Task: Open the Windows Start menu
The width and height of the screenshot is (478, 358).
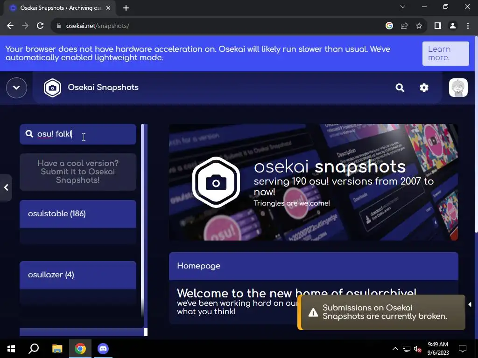Action: pos(11,349)
